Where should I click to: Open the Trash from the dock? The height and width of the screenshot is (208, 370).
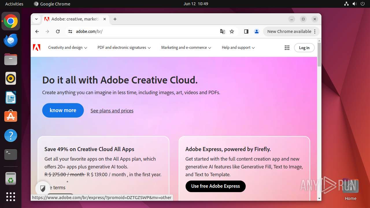[x=11, y=179]
